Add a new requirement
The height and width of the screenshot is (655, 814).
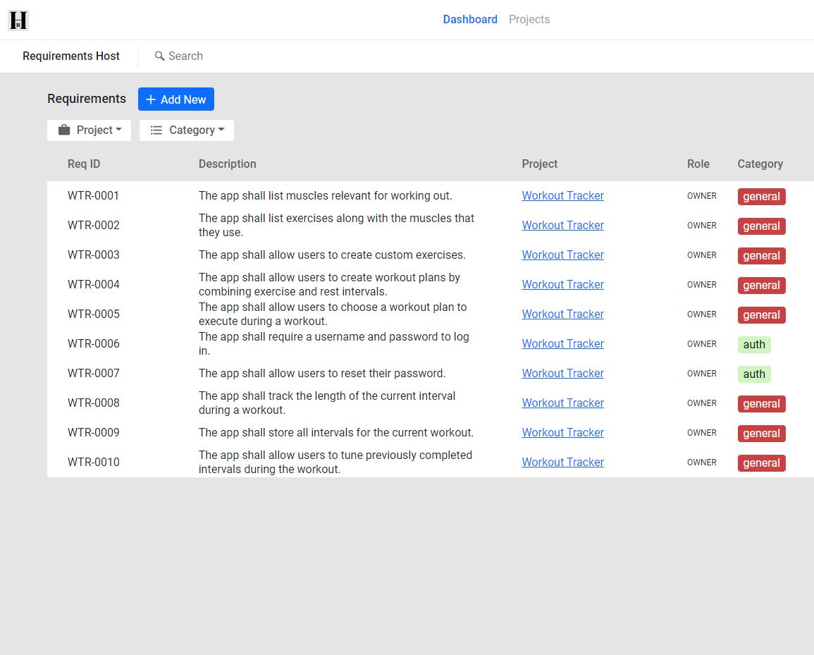point(176,99)
